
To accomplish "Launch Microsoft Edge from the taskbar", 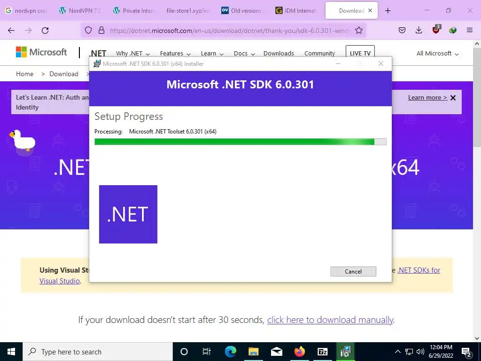I will (231, 352).
